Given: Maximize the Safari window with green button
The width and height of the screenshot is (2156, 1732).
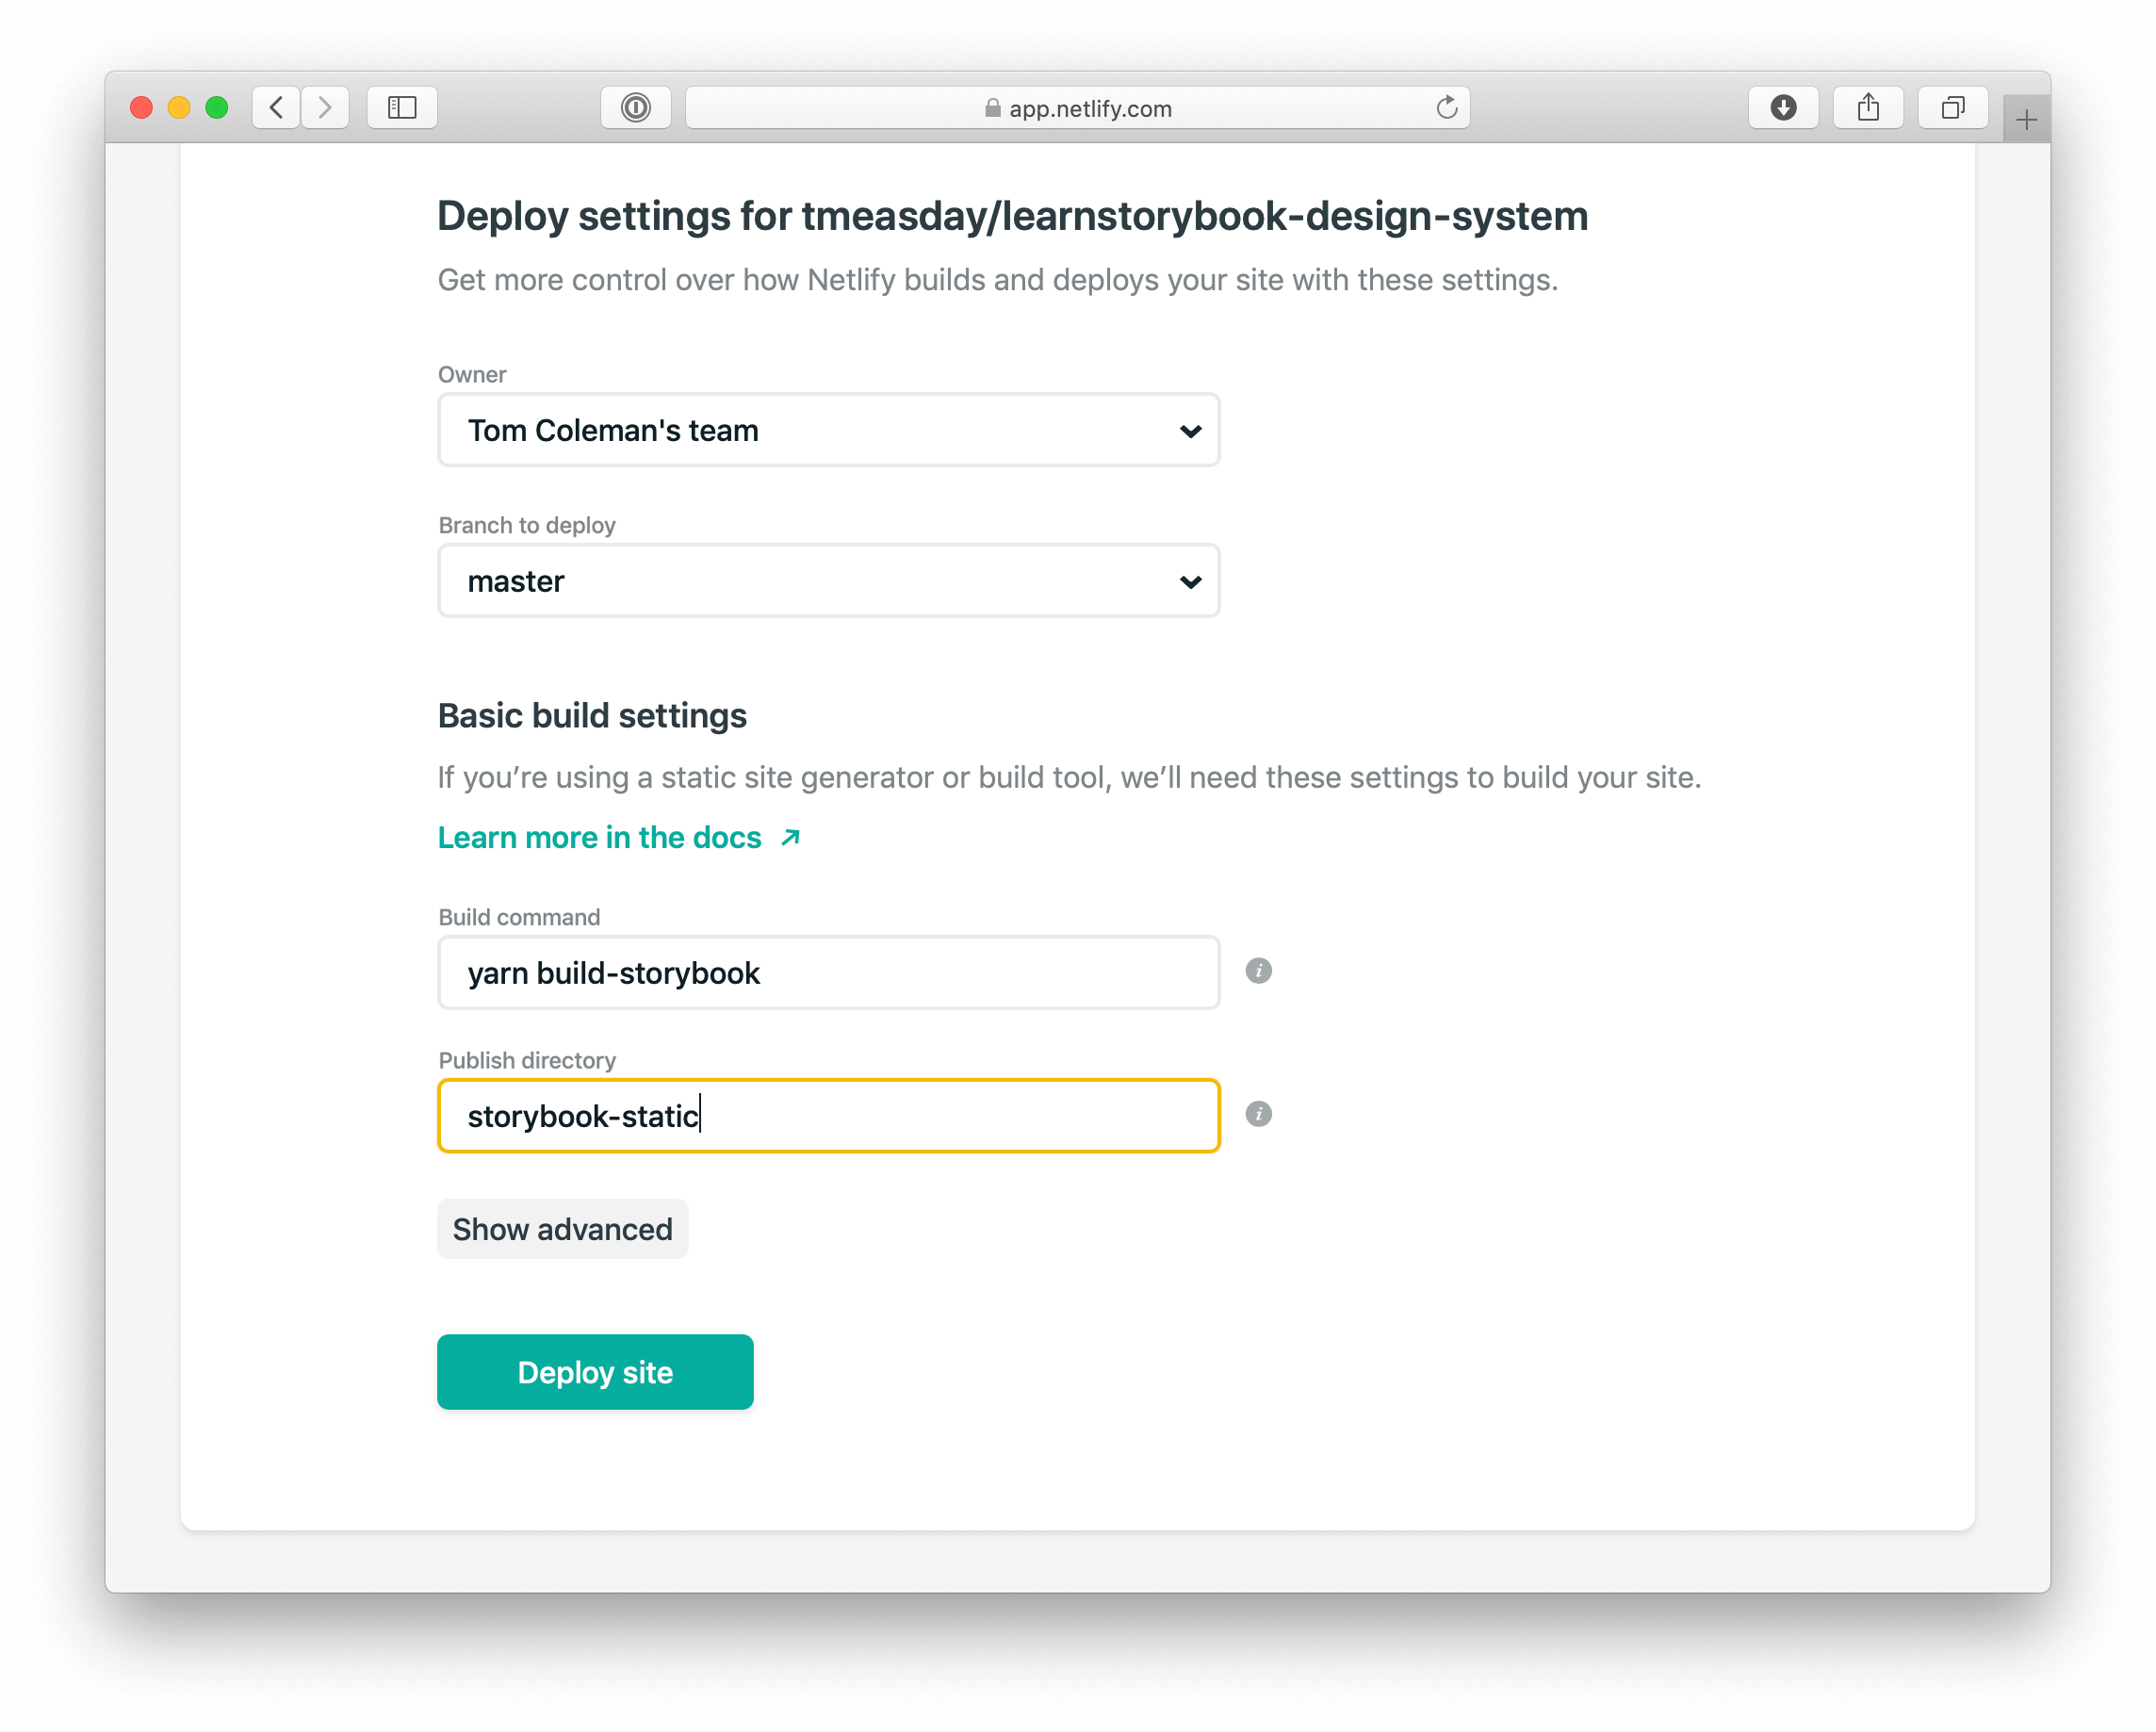Looking at the screenshot, I should point(216,107).
